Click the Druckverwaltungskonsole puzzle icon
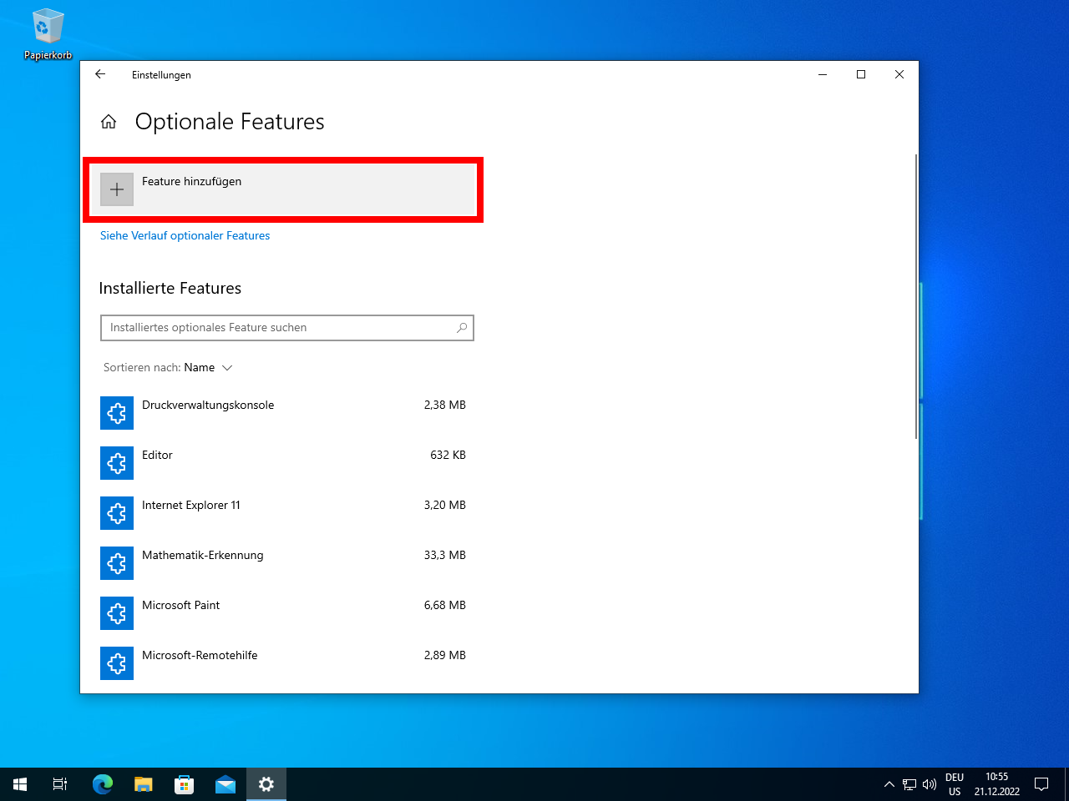Image resolution: width=1069 pixels, height=801 pixels. coord(117,413)
